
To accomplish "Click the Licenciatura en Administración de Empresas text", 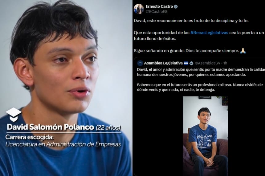I will pos(63,144).
